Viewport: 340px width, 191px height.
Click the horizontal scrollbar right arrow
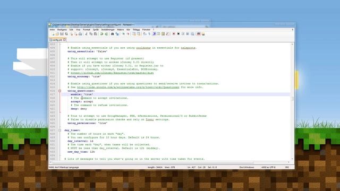click(288, 162)
